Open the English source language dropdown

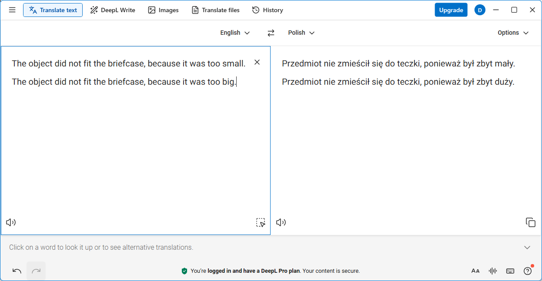point(235,33)
